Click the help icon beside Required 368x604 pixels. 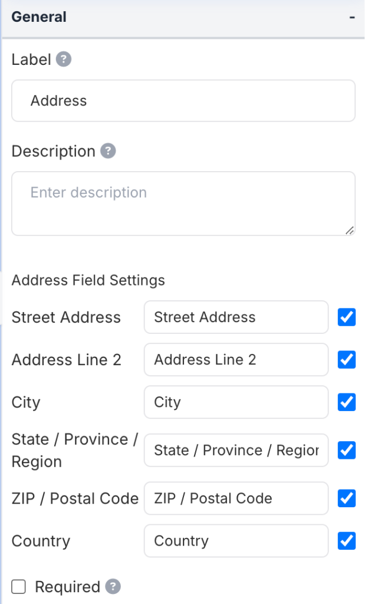coord(113,587)
